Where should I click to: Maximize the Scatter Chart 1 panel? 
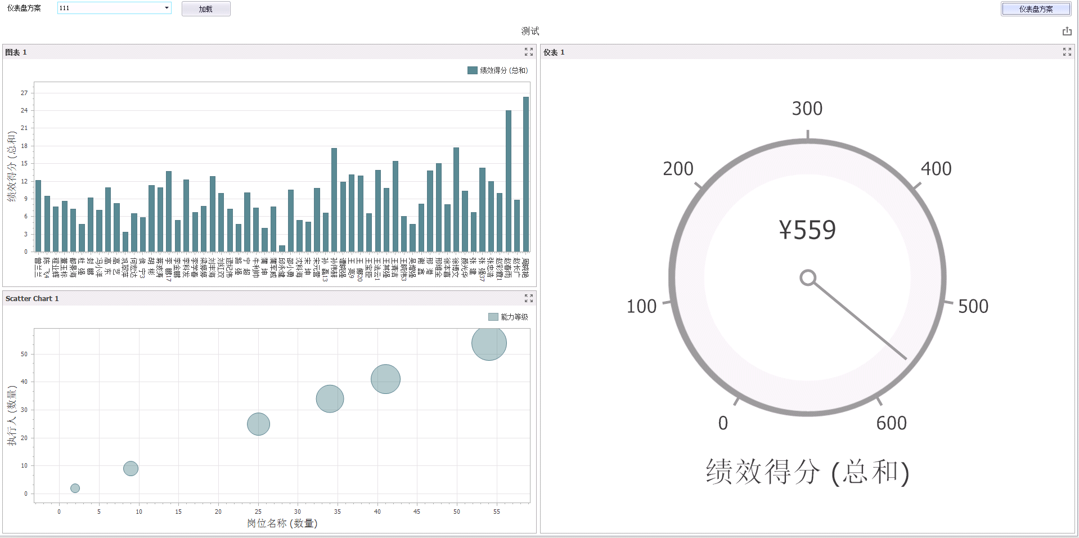click(528, 298)
